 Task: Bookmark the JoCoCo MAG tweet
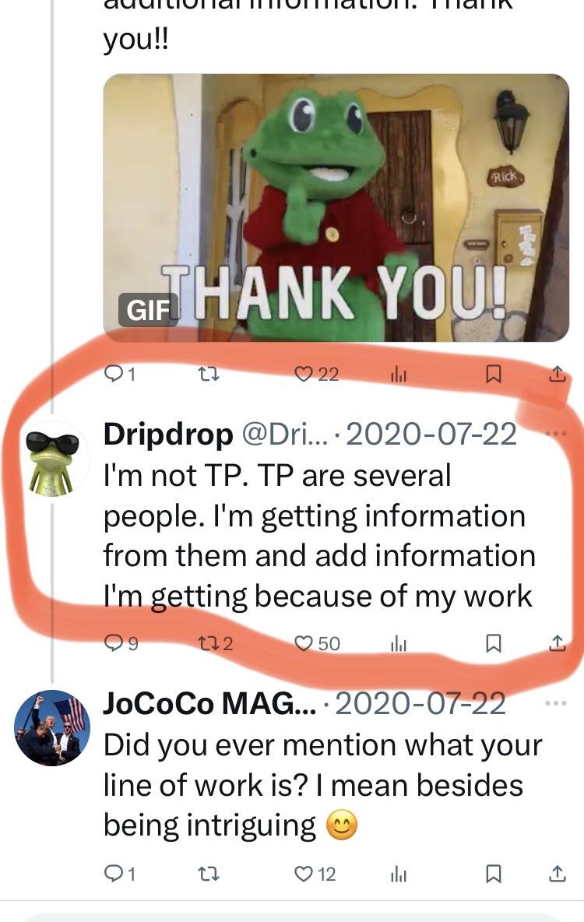pos(494,874)
